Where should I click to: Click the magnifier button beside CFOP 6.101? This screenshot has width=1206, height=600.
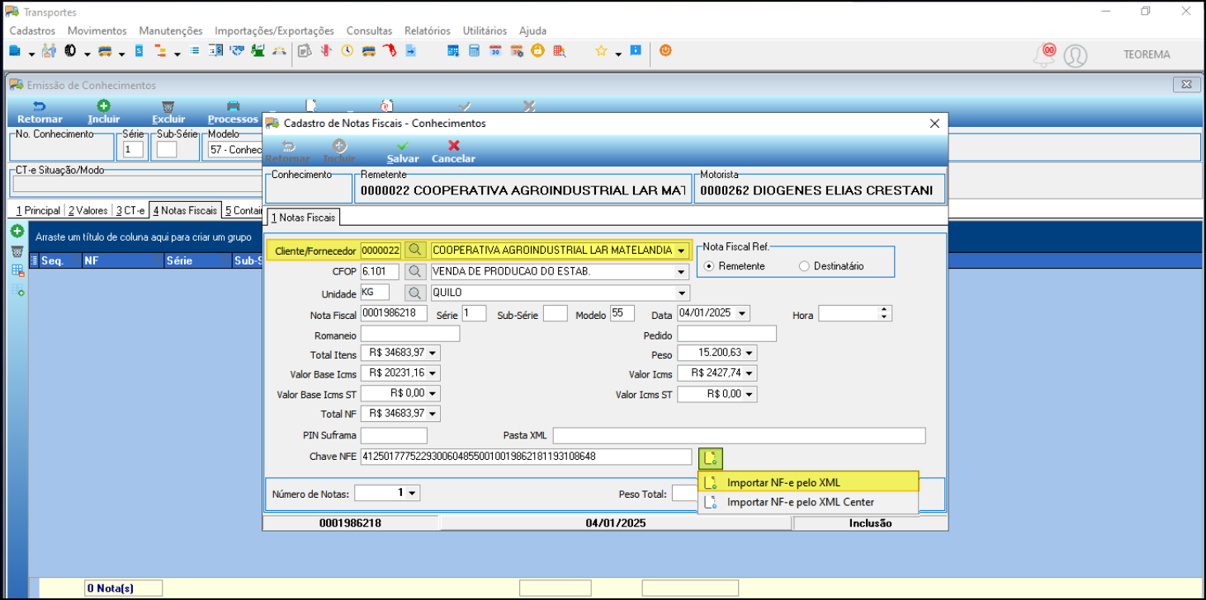(416, 271)
